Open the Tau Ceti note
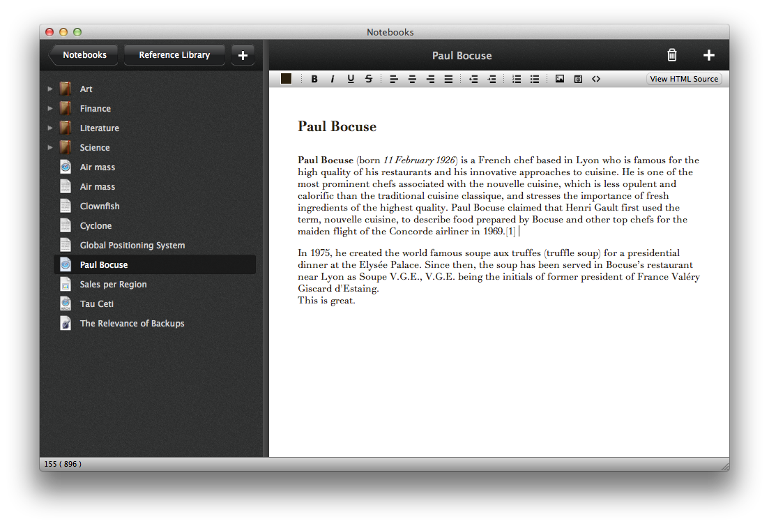 point(155,303)
